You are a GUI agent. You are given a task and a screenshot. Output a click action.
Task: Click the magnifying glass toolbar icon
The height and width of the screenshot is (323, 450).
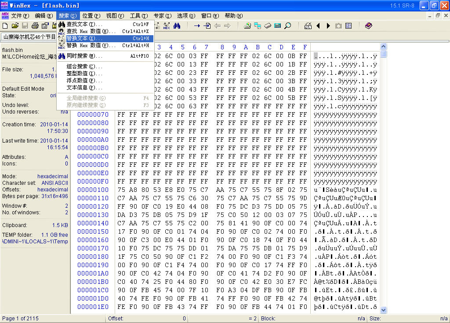click(287, 26)
